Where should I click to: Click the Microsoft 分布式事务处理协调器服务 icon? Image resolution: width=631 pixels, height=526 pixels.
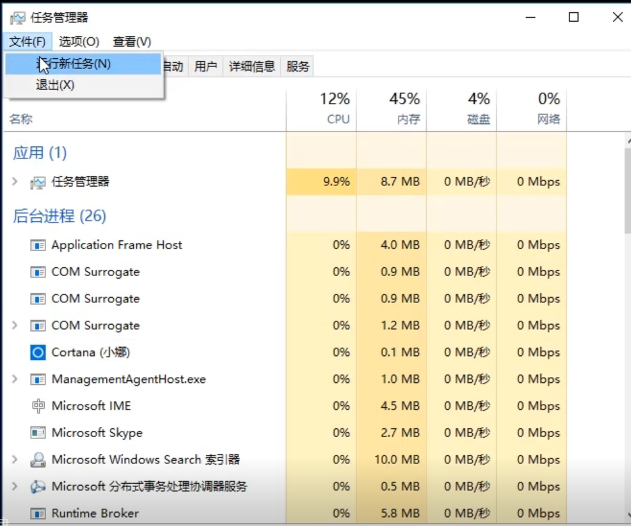coord(38,486)
